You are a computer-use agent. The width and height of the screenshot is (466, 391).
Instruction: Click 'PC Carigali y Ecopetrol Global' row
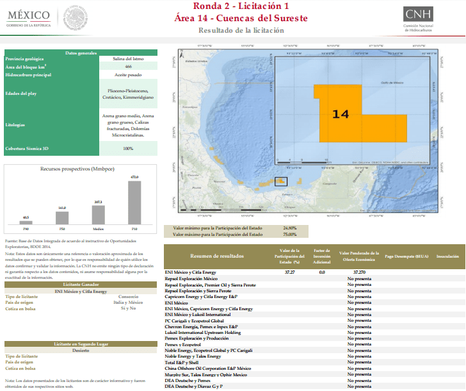tap(314, 320)
